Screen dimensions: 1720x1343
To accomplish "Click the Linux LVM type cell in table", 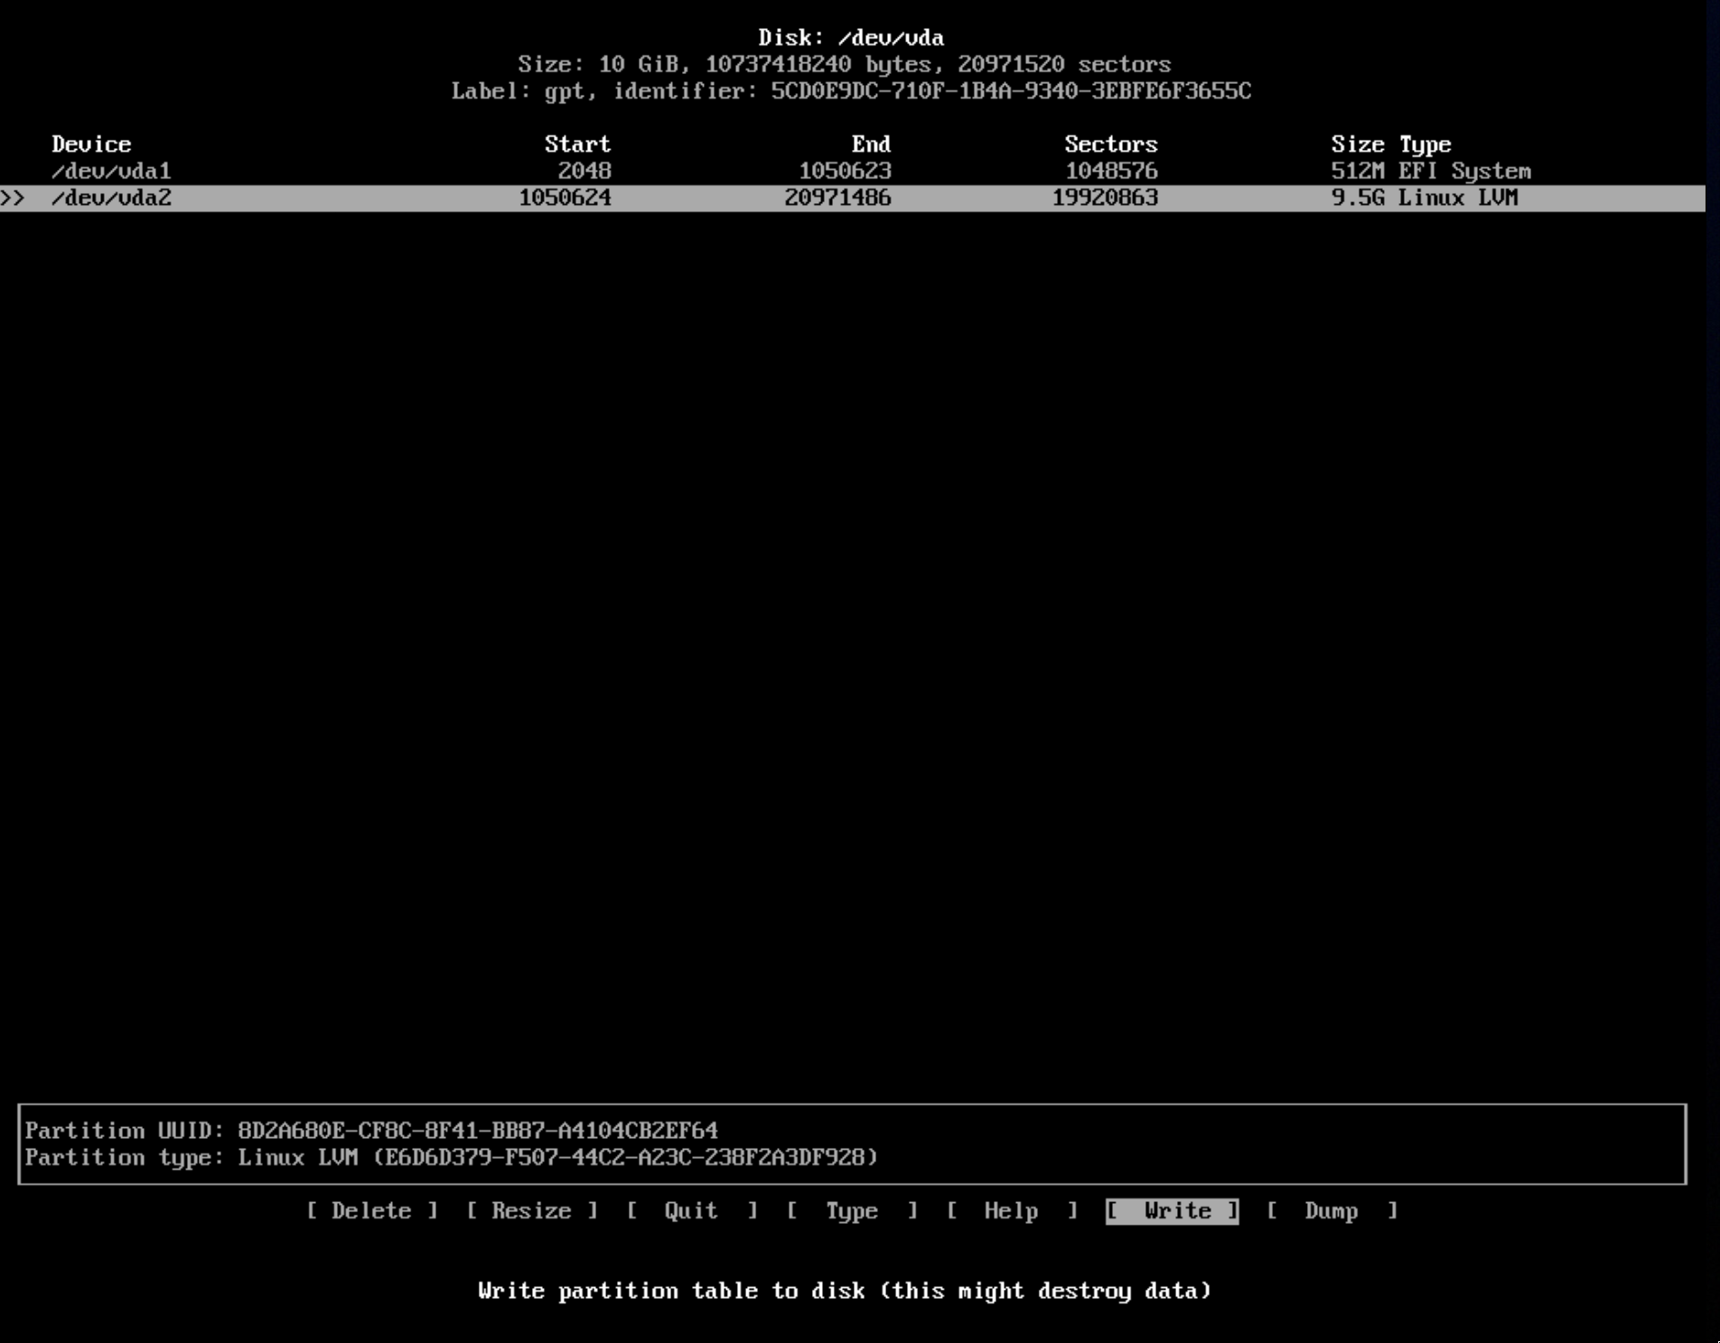I will [x=1457, y=198].
